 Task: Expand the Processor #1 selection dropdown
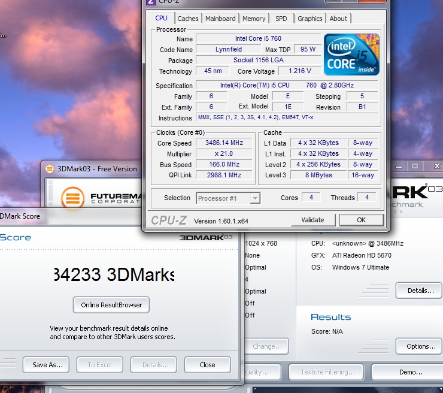click(255, 198)
